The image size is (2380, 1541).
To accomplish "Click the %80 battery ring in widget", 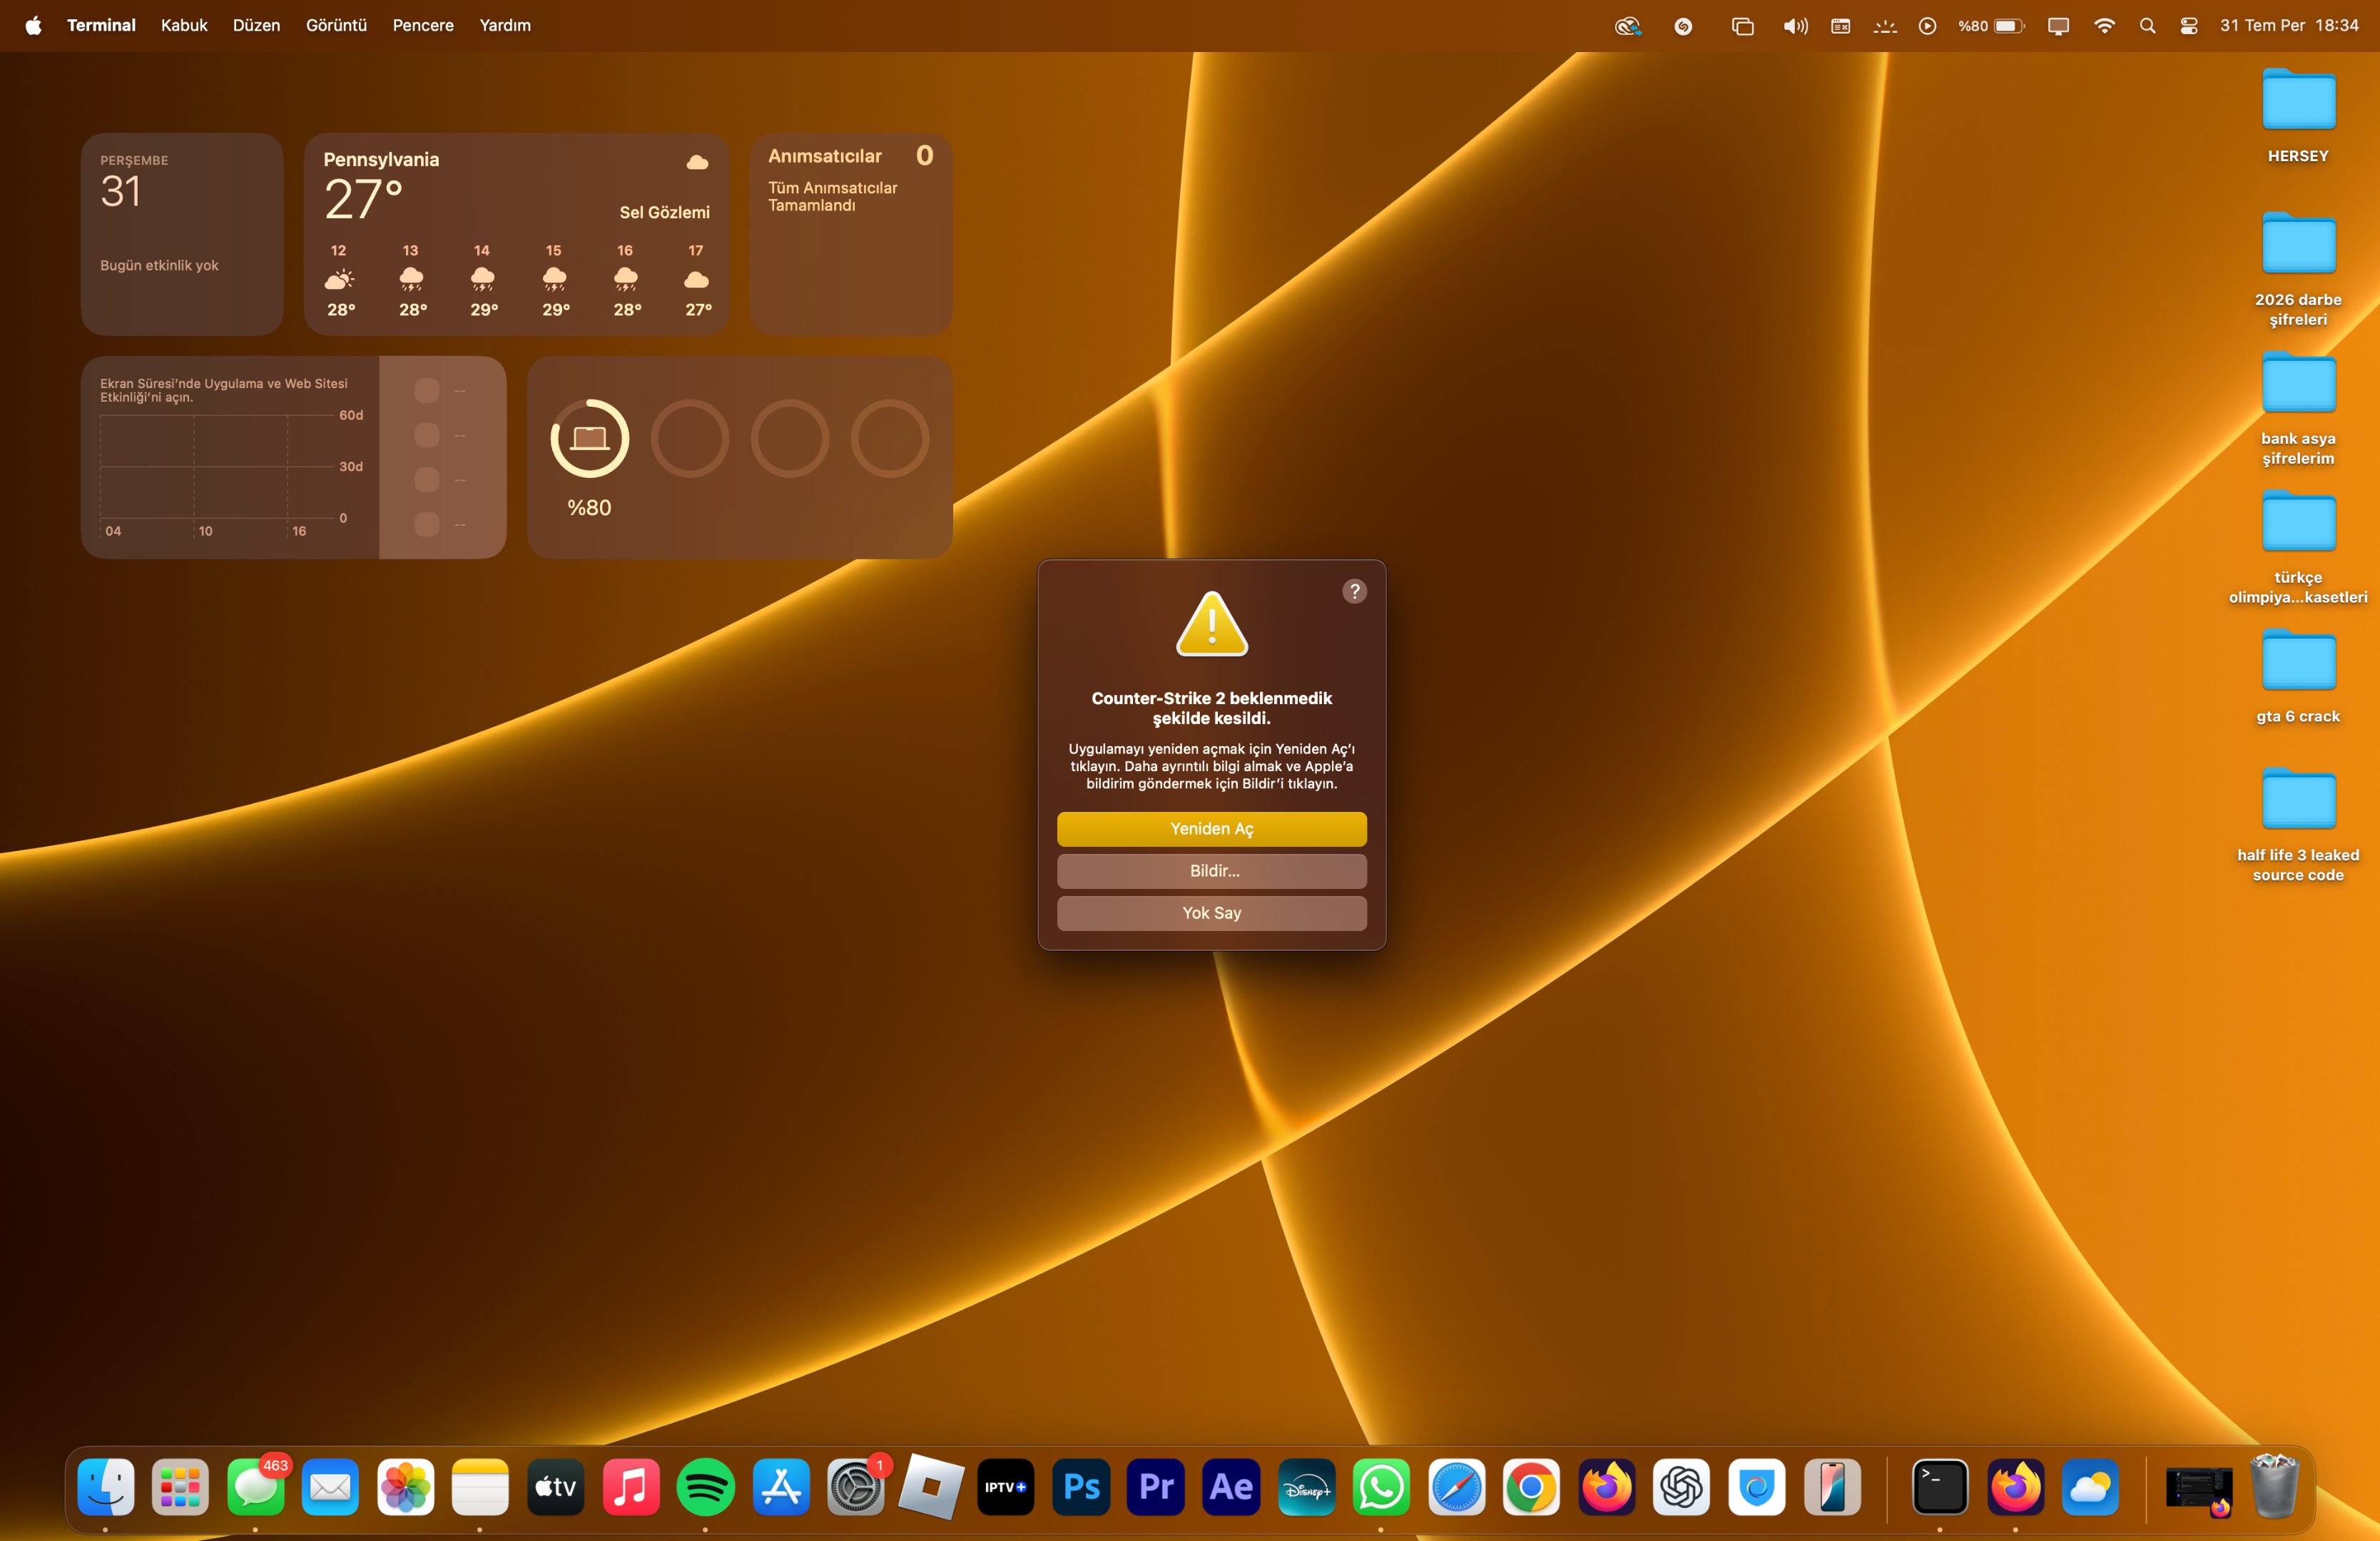I will (x=589, y=438).
